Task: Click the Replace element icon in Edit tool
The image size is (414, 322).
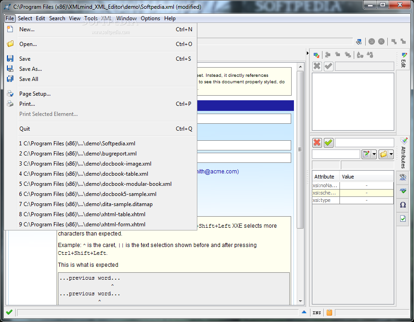Action: (316, 55)
